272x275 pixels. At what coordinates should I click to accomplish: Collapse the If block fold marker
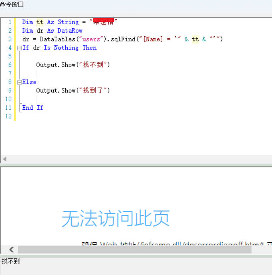pyautogui.click(x=19, y=48)
